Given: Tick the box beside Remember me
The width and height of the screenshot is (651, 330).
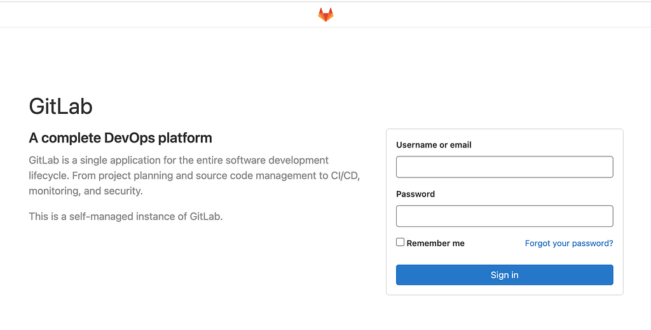Looking at the screenshot, I should [x=401, y=242].
